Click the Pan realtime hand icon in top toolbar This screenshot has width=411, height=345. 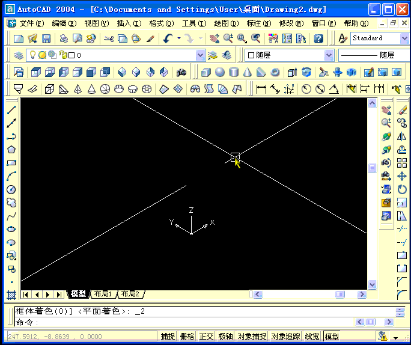(215, 38)
